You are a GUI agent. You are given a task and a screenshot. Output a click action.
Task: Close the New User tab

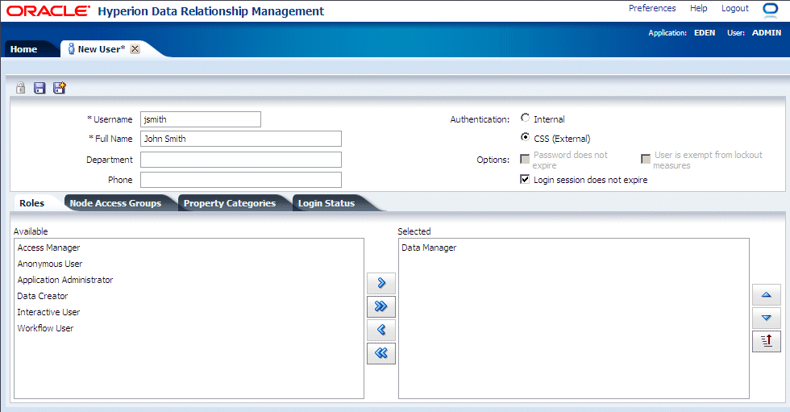(135, 49)
